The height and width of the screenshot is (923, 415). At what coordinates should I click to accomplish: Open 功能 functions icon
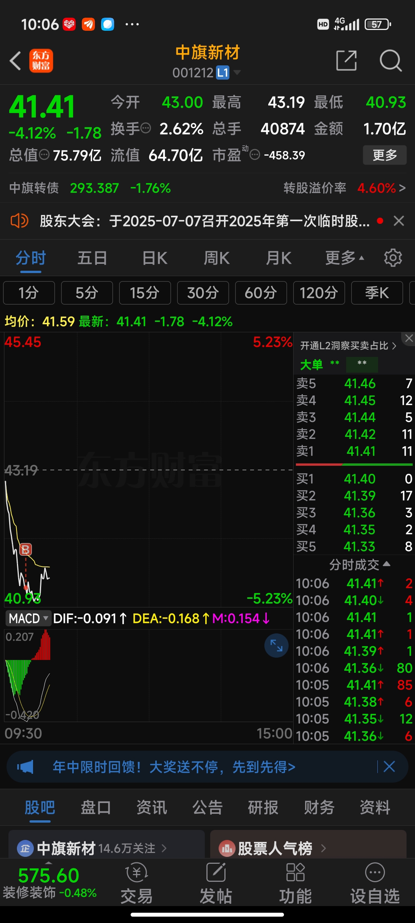coord(295,883)
